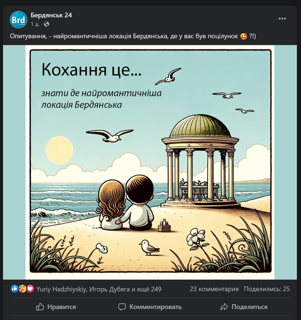
Task: Click the care hug reaction icon
Action: (x=22, y=289)
